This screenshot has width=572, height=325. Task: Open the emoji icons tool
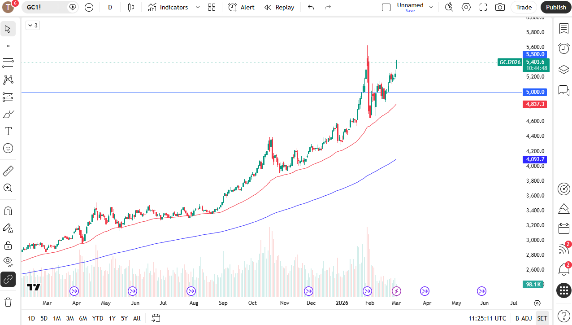tap(8, 148)
